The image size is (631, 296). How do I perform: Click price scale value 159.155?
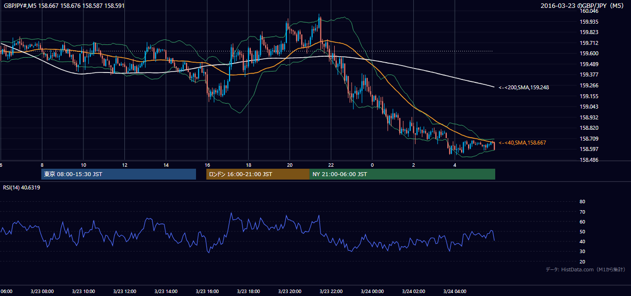pyautogui.click(x=589, y=96)
